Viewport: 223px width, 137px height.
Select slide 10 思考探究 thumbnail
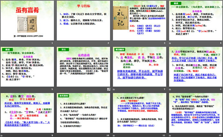click(83, 113)
